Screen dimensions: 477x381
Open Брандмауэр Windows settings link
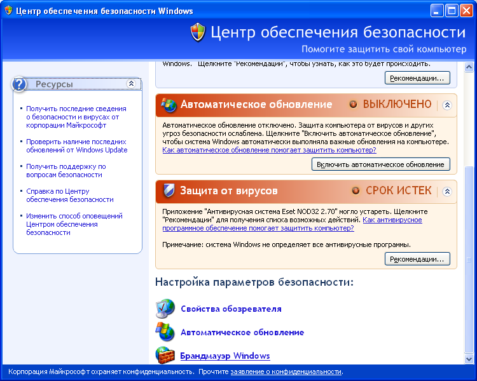tap(225, 356)
